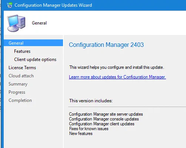Open Learn more about updates for Configuration Manager link
The height and width of the screenshot is (148, 186).
(117, 77)
